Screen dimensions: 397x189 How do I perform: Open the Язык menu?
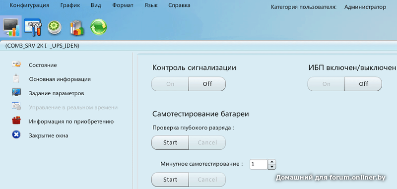click(151, 5)
